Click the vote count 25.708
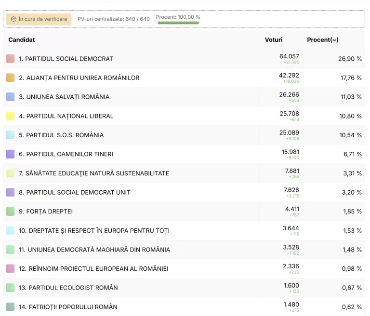Viewport: 370px width, 316px height. [x=289, y=114]
